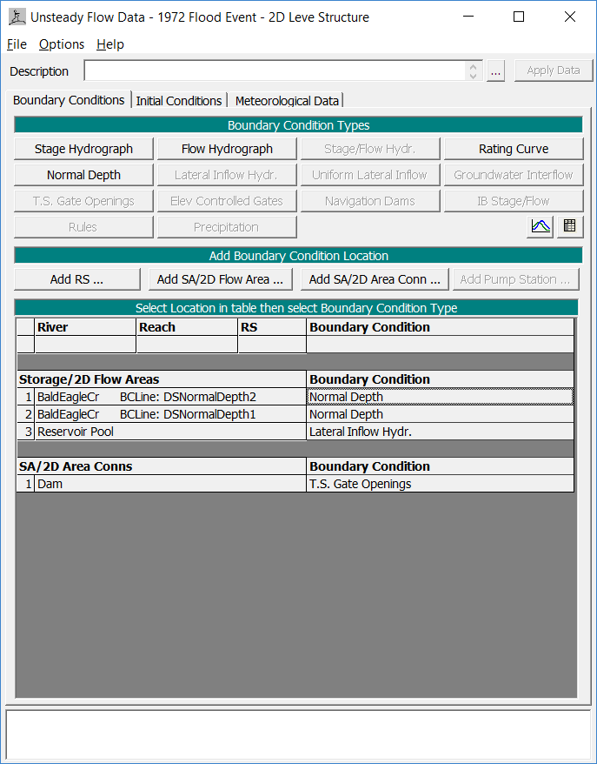Image resolution: width=597 pixels, height=764 pixels.
Task: Click the Add RS ... button
Action: pos(76,279)
